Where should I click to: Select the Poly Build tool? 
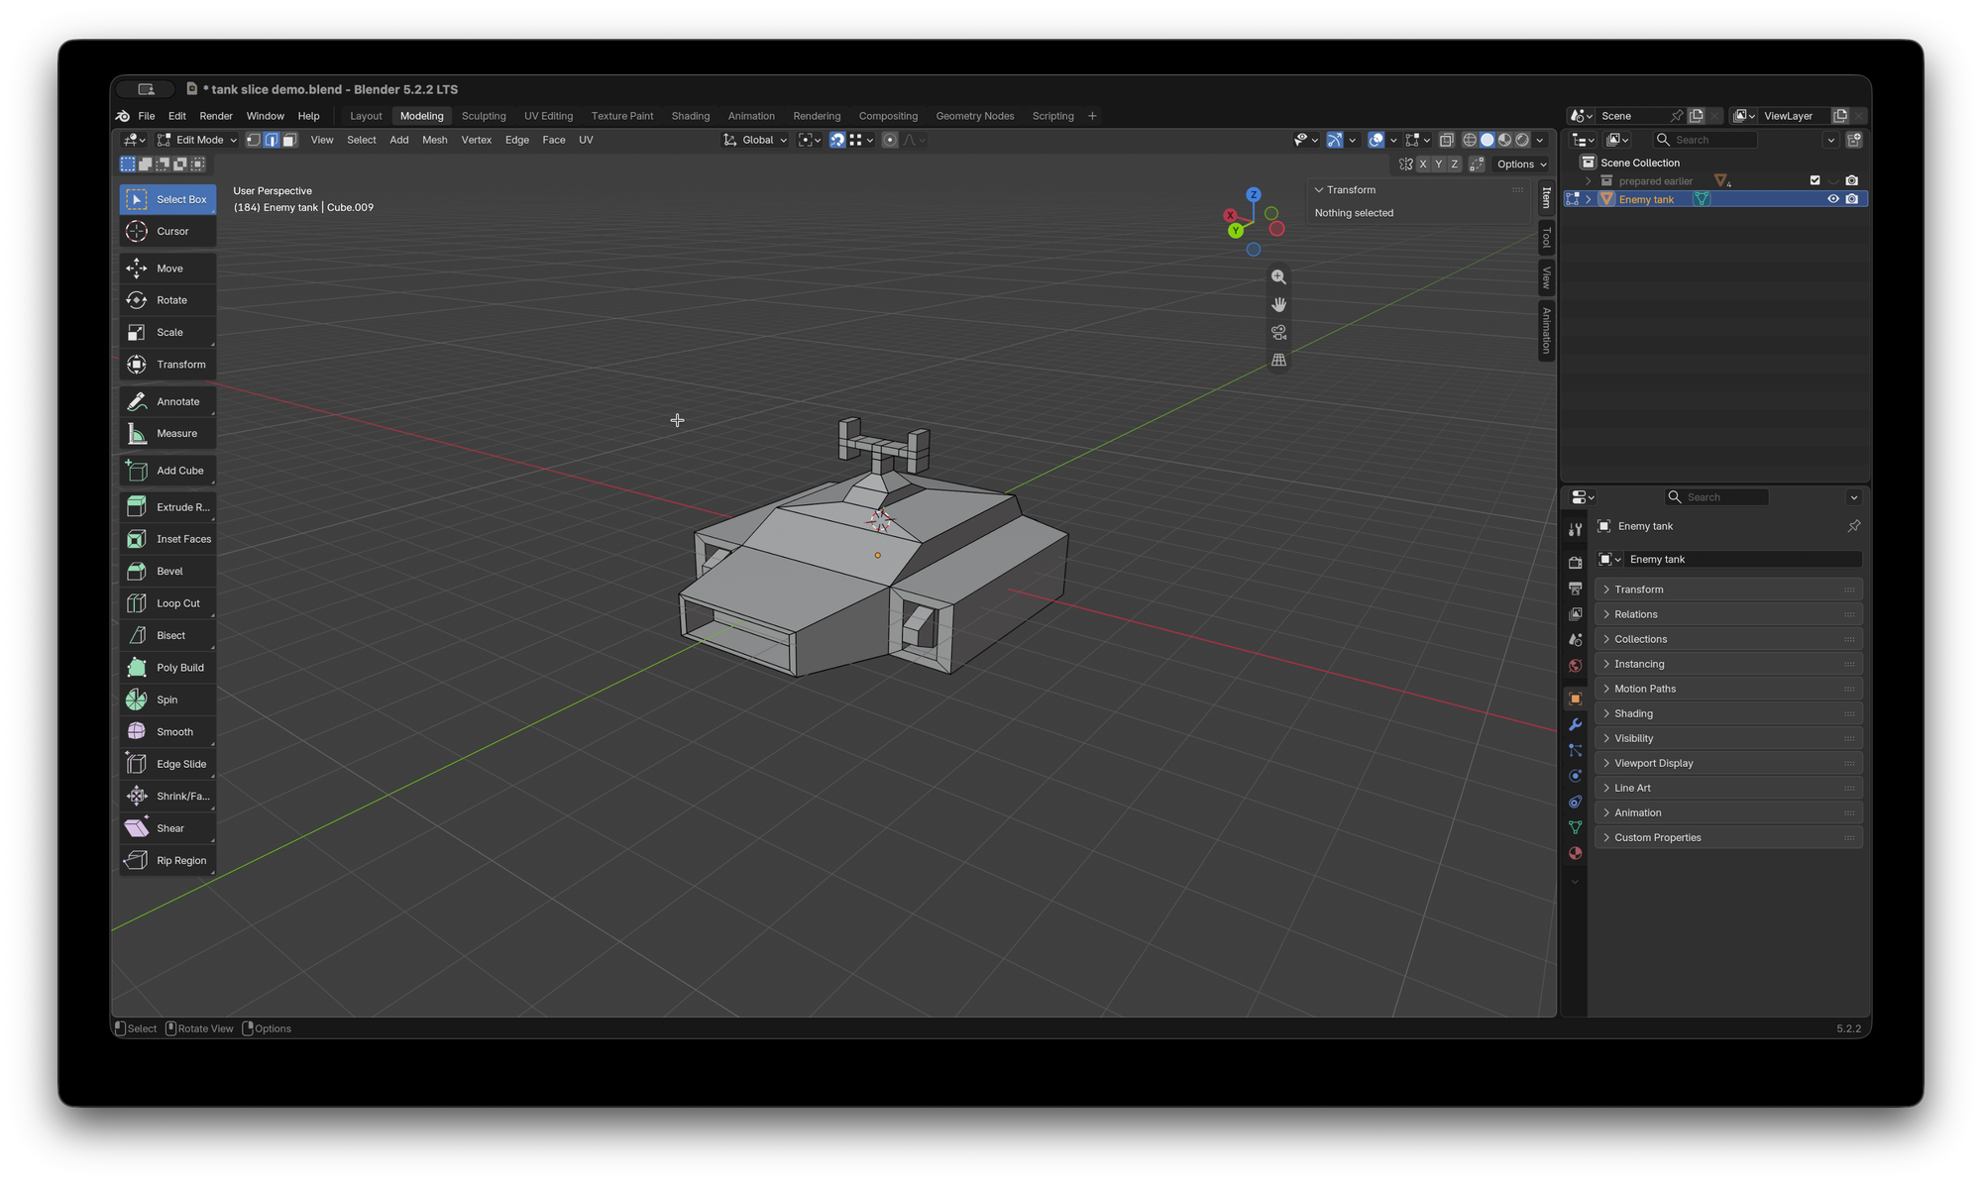click(167, 668)
